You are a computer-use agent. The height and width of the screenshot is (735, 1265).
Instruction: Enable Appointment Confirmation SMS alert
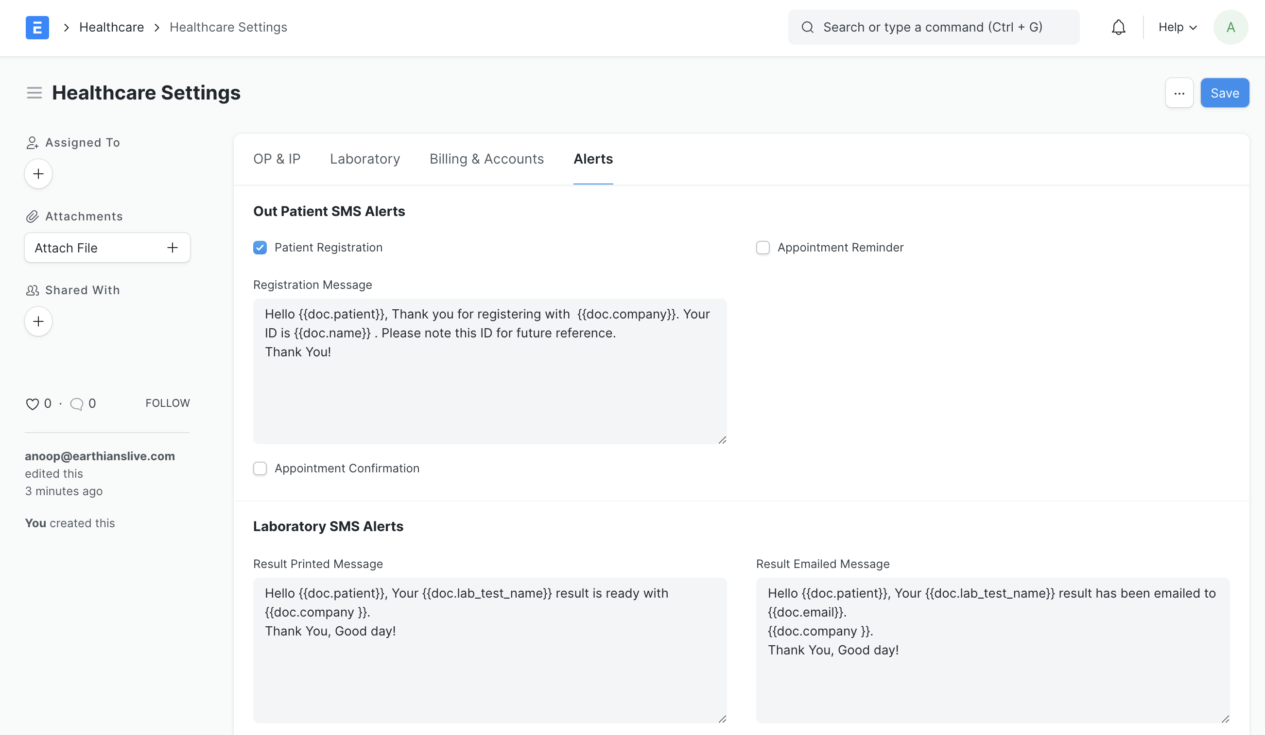coord(260,468)
